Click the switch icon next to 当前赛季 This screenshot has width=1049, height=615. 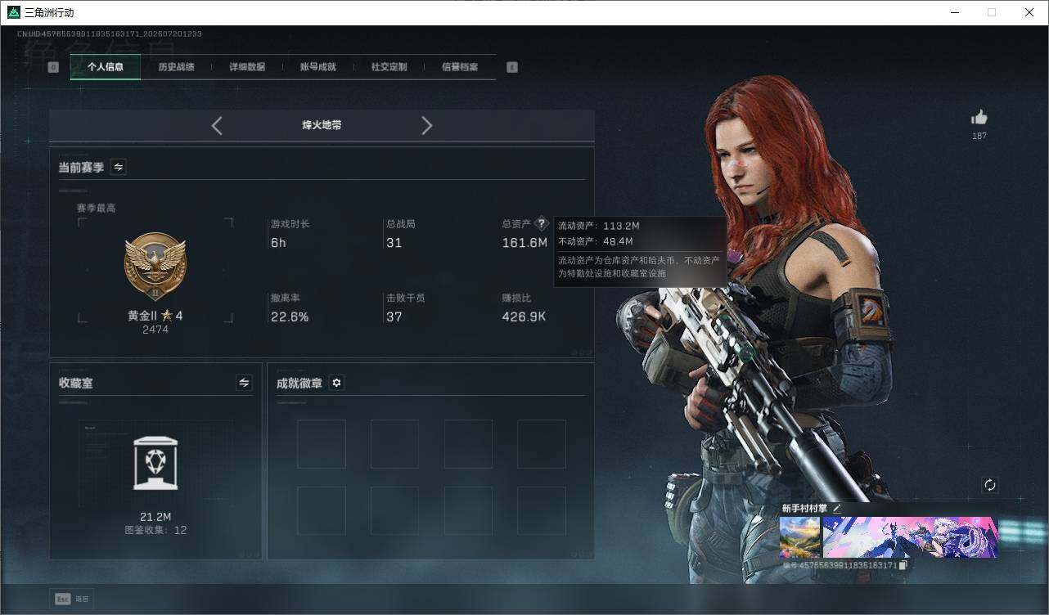pos(119,167)
